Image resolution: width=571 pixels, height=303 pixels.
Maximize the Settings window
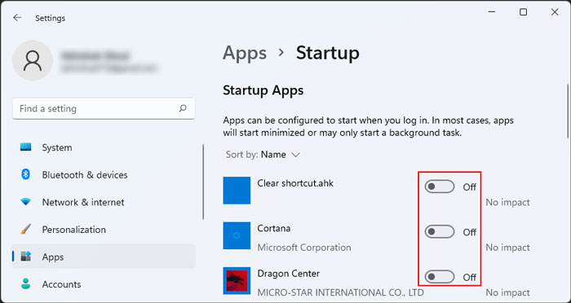coord(524,12)
